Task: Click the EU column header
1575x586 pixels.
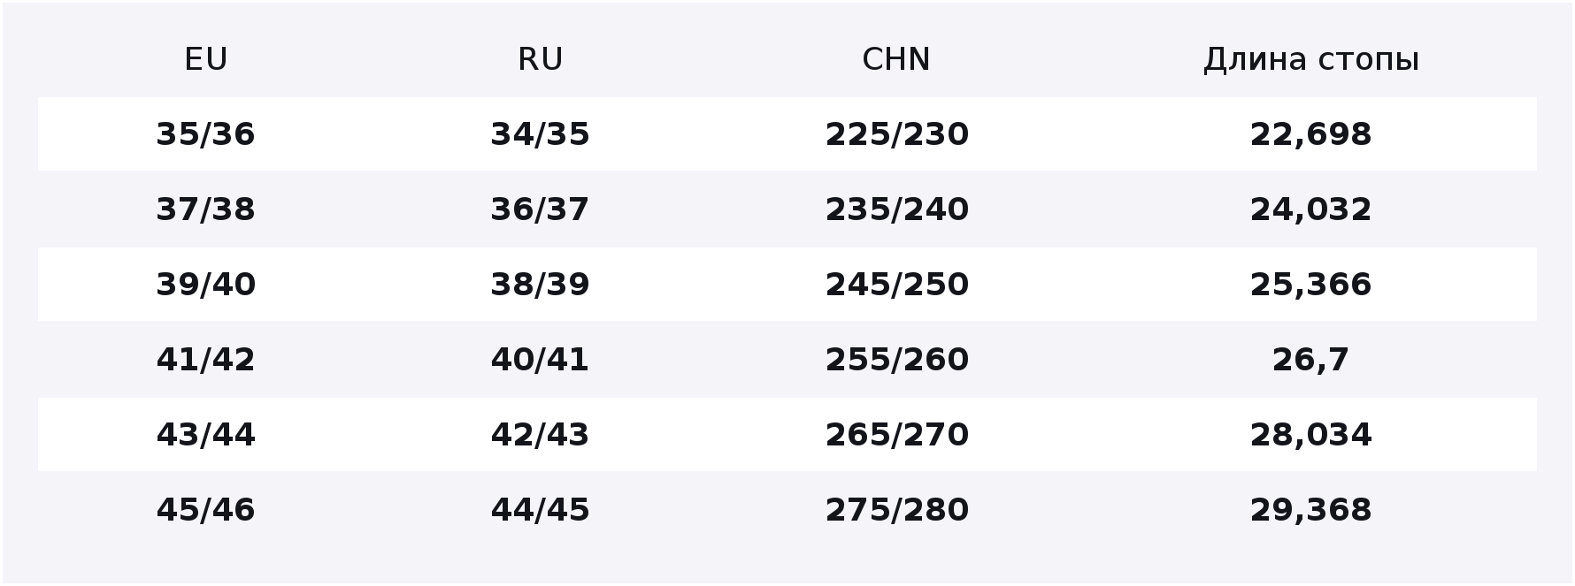Action: (206, 59)
